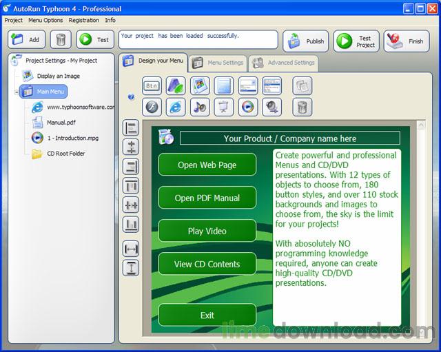Click the blue help question mark
Image resolution: width=441 pixels, height=352 pixels.
tap(131, 97)
